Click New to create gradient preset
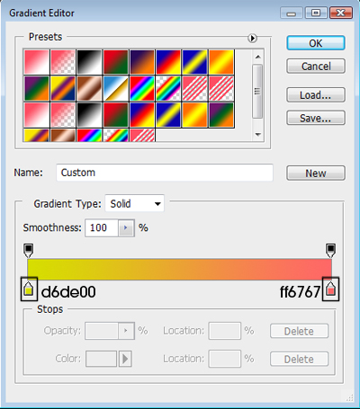The height and width of the screenshot is (409, 360). coord(316,173)
